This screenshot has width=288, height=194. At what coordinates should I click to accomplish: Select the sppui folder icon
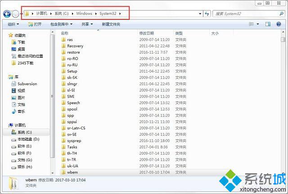coord(63,122)
